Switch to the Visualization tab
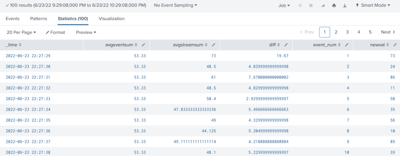Viewport: 400px width, 156px height. click(111, 19)
